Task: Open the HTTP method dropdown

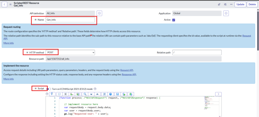Action: click(x=70, y=52)
